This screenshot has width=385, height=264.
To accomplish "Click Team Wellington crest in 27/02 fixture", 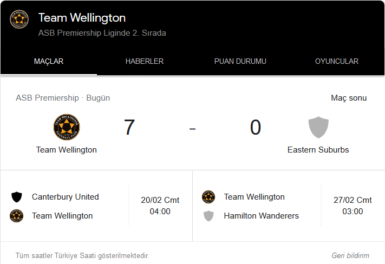I will tap(208, 197).
